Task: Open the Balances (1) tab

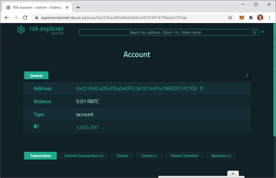Action: pyautogui.click(x=221, y=156)
